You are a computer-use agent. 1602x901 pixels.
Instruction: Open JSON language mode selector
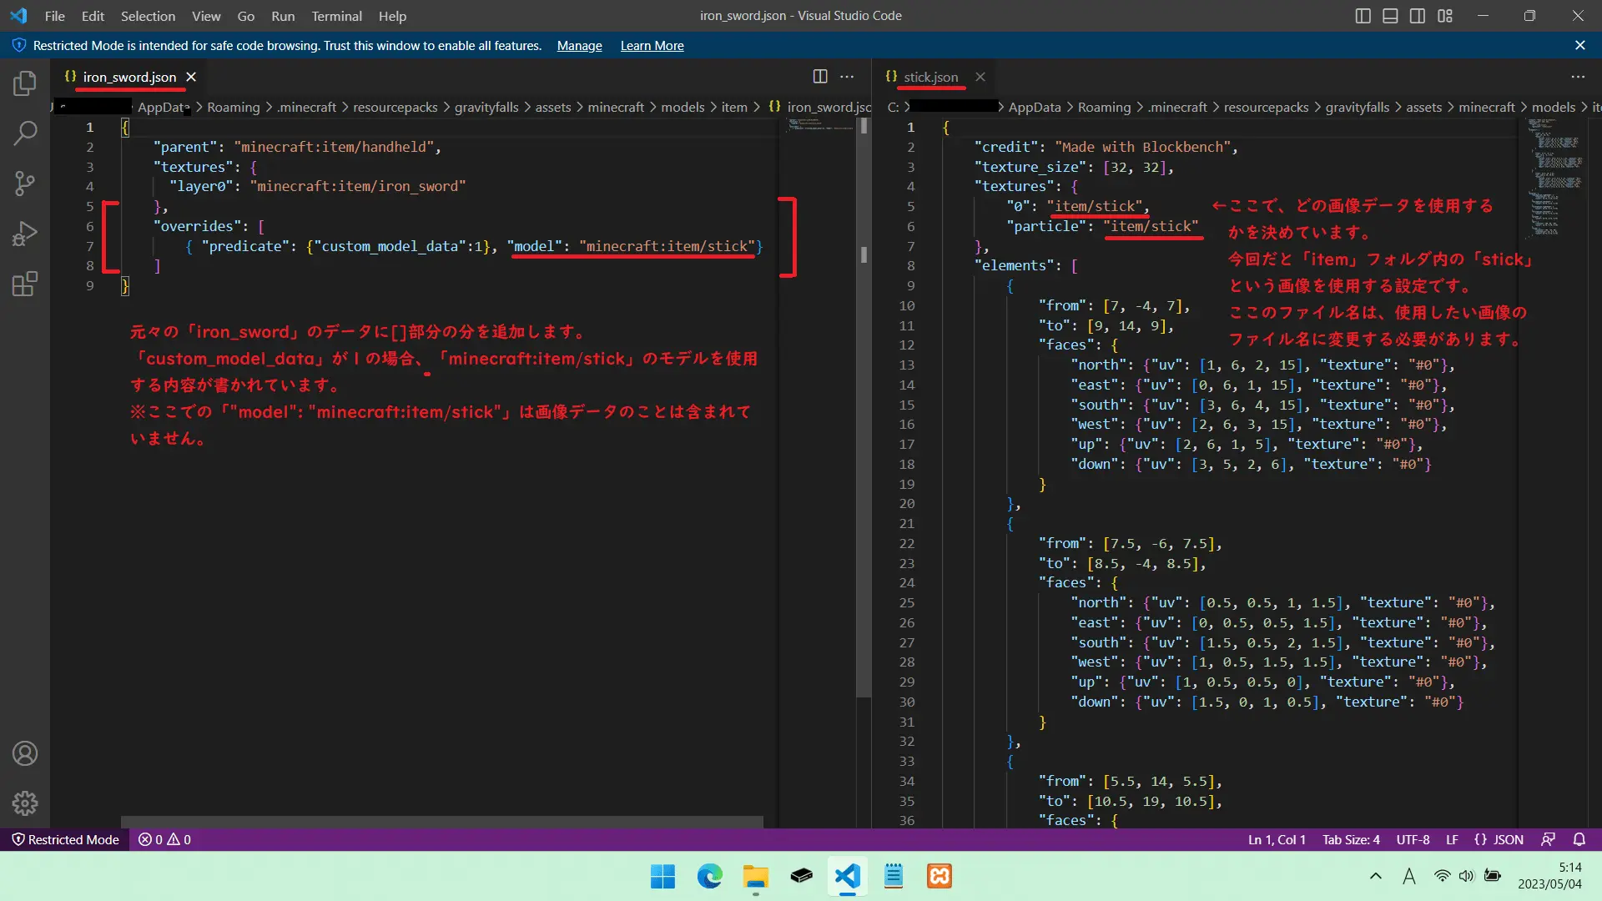point(1499,839)
